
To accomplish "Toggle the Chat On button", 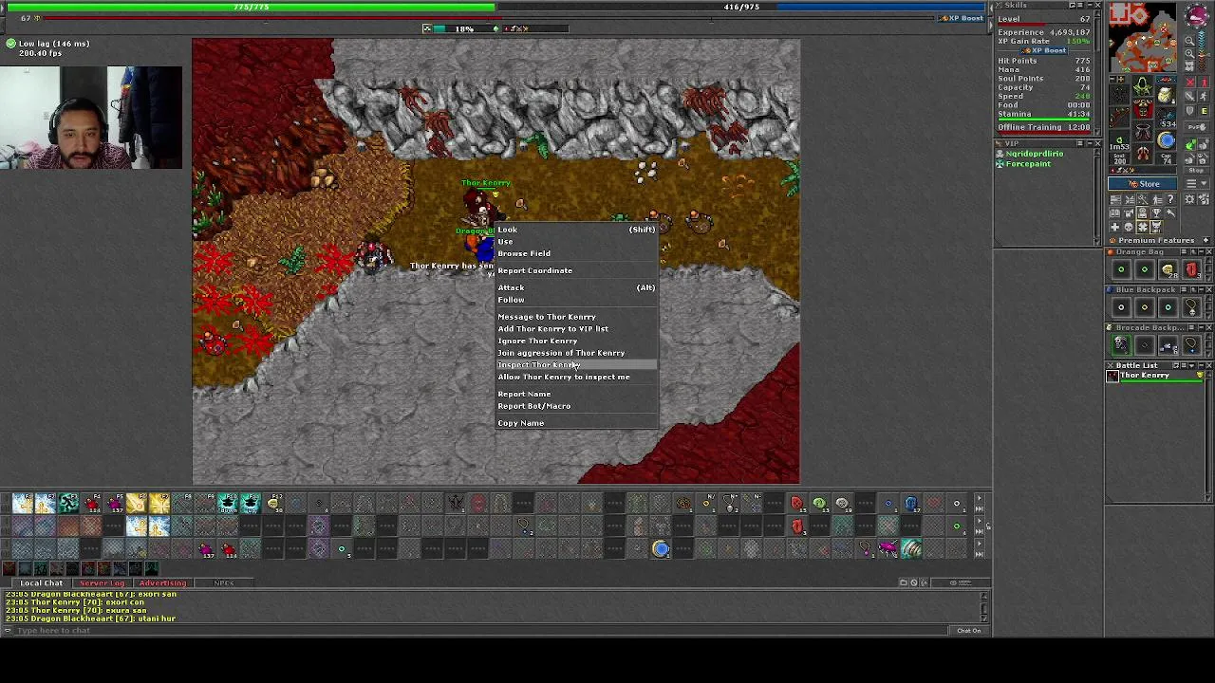I will click(x=968, y=631).
